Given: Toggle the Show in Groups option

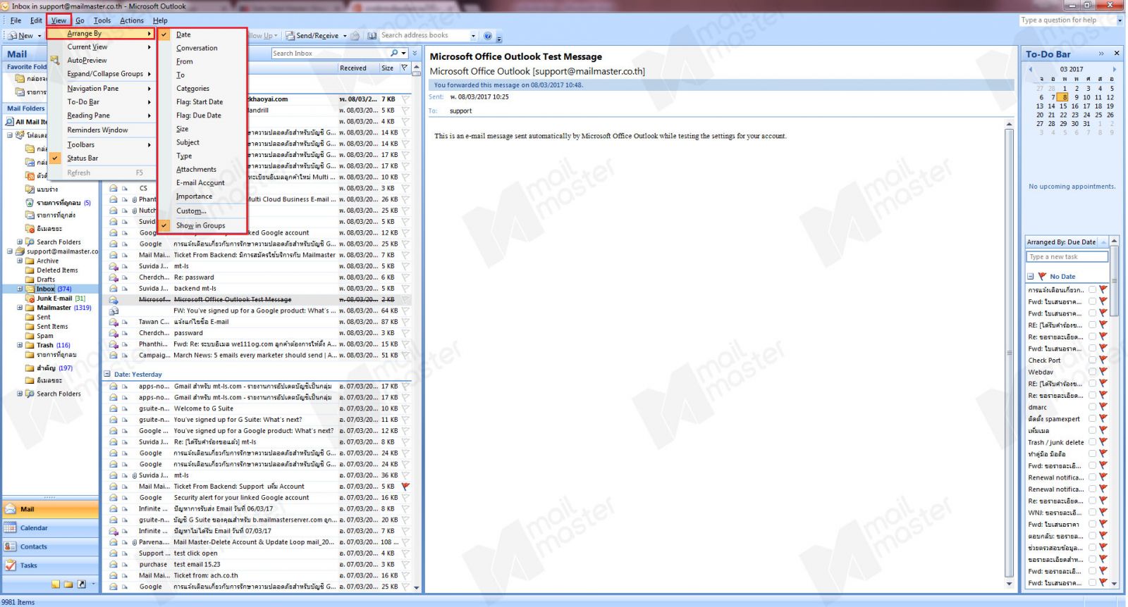Looking at the screenshot, I should point(201,225).
